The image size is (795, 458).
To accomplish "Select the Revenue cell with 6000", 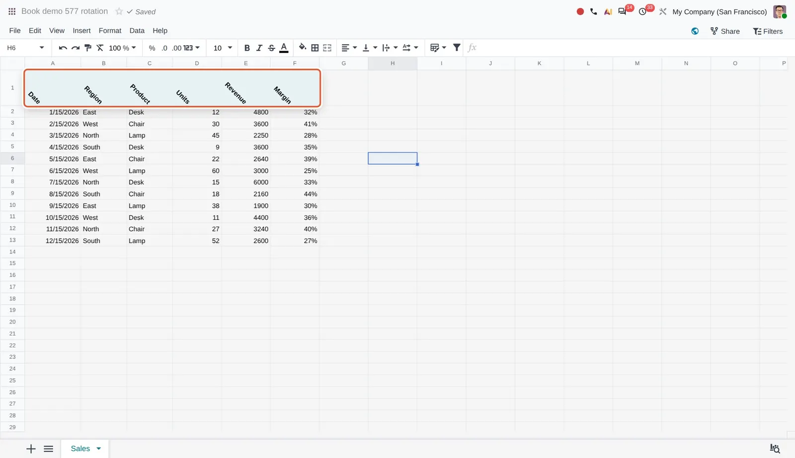I will tap(246, 182).
